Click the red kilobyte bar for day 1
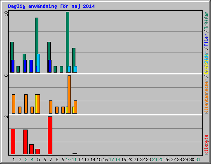 (13, 141)
